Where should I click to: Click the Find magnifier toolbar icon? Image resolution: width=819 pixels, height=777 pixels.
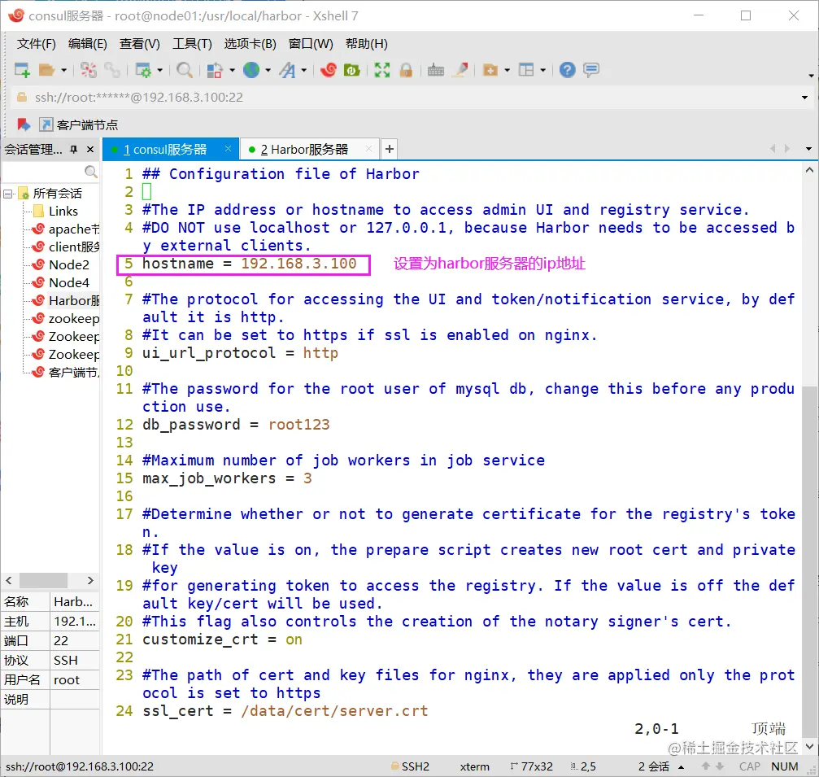click(184, 69)
